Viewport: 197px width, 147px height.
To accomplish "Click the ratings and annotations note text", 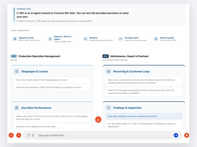I will click(54, 21).
